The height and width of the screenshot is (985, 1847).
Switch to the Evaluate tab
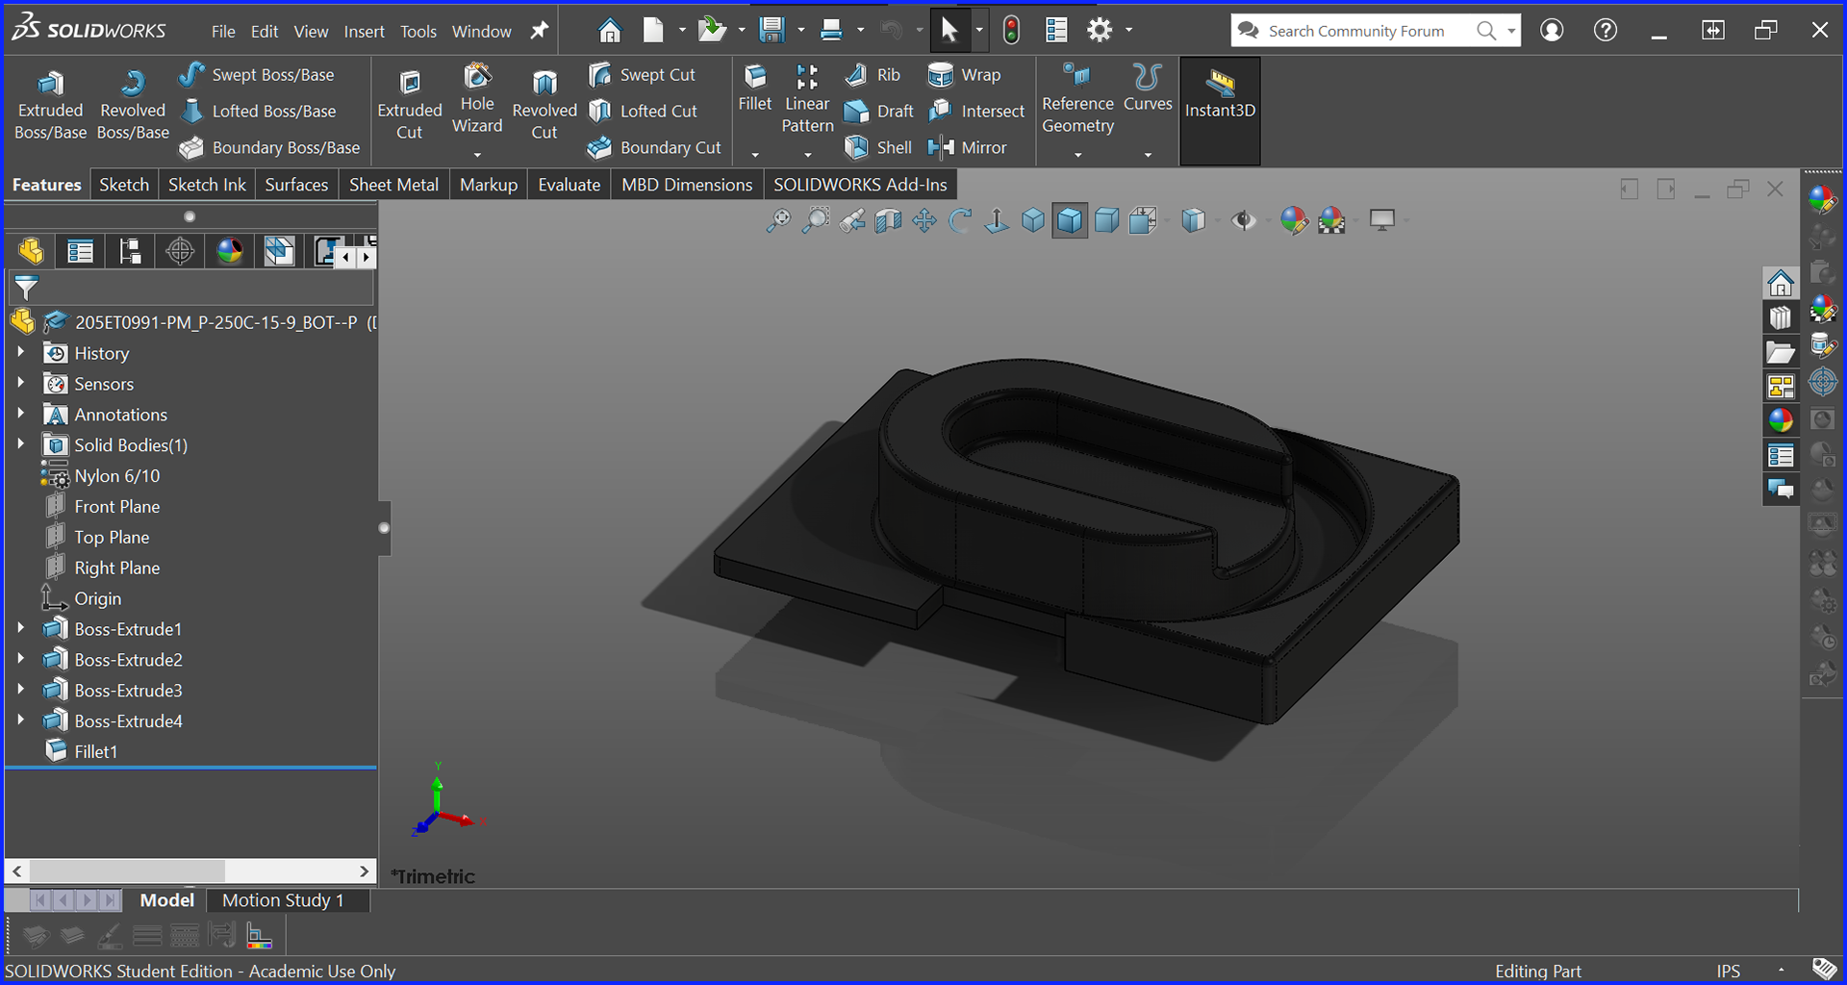point(569,185)
